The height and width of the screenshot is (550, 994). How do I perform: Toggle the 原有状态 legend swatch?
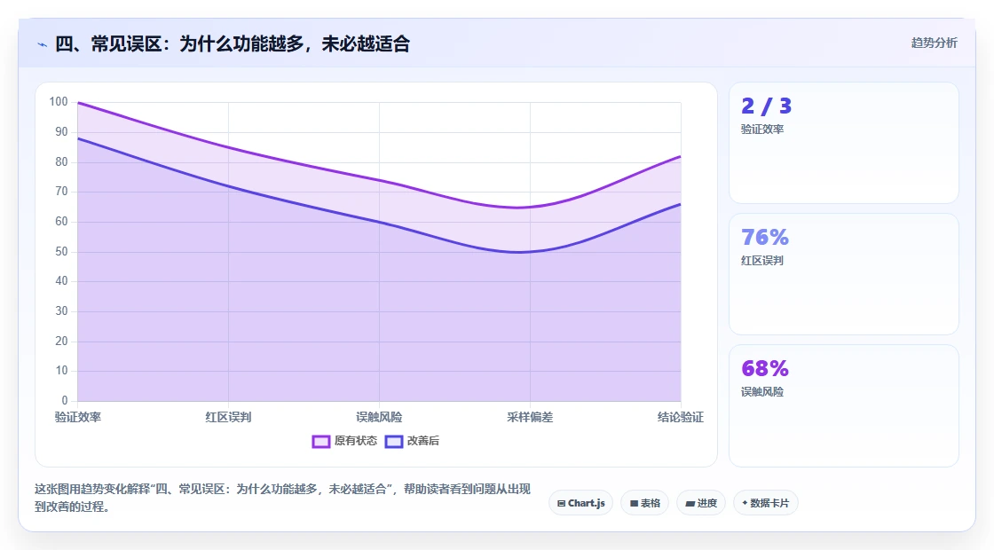pos(320,442)
